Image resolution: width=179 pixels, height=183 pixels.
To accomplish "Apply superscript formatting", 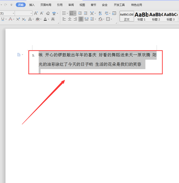I will [x=18, y=19].
